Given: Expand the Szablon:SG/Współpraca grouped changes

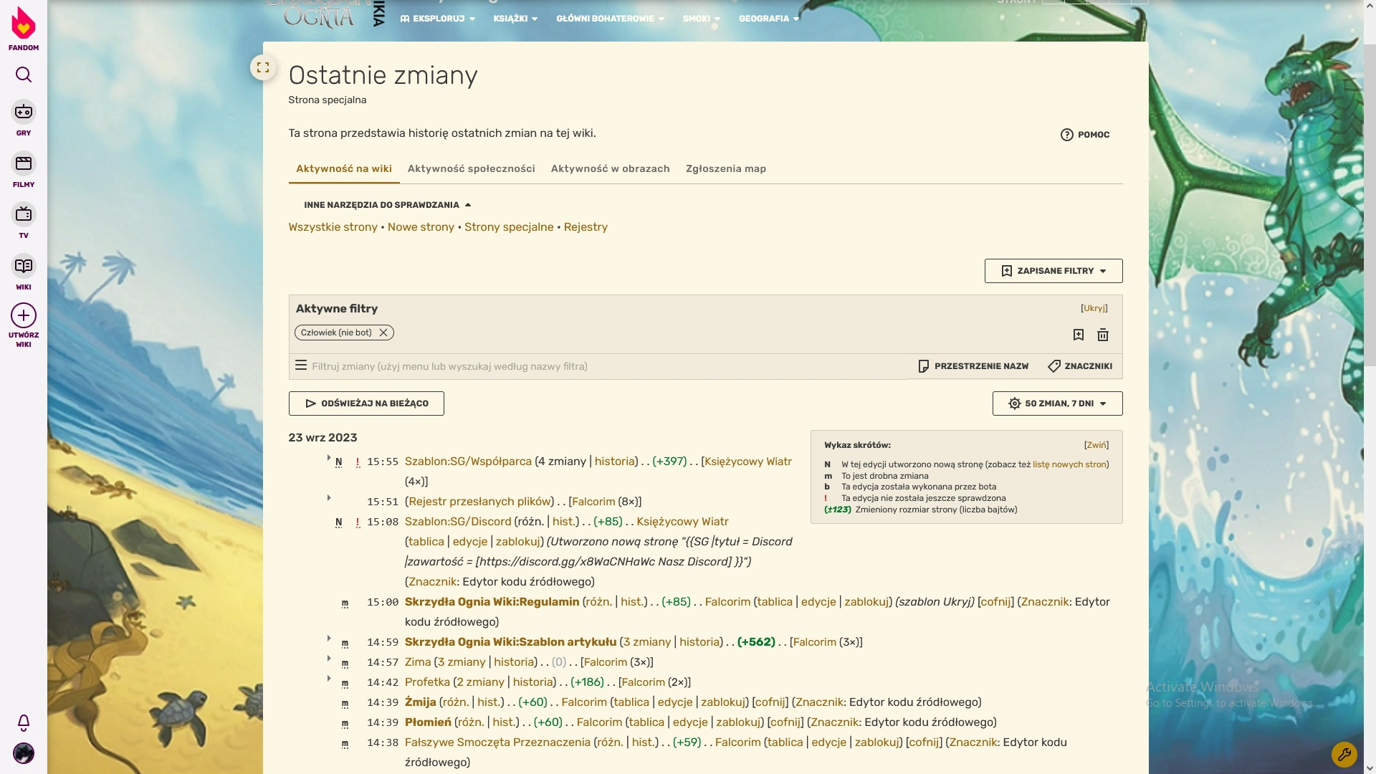Looking at the screenshot, I should (x=329, y=458).
